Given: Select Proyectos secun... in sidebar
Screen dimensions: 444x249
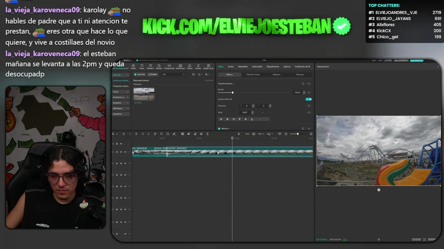Looking at the screenshot, I should tap(121, 86).
